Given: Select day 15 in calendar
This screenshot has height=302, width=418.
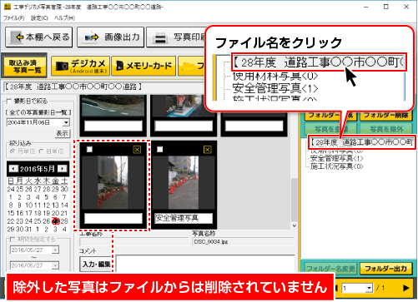Looking at the screenshot, I should (x=11, y=213).
